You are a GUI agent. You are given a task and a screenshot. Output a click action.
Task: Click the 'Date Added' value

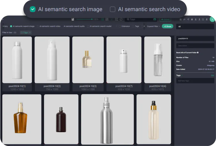click(x=206, y=69)
